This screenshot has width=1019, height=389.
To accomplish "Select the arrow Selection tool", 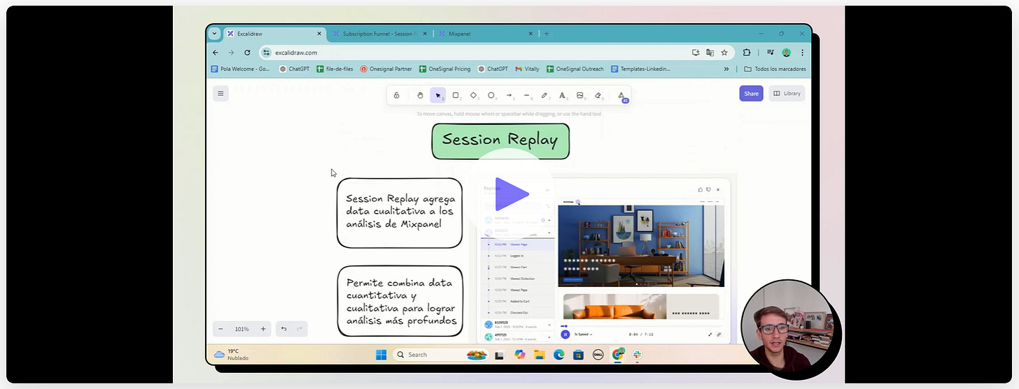I will pyautogui.click(x=438, y=96).
